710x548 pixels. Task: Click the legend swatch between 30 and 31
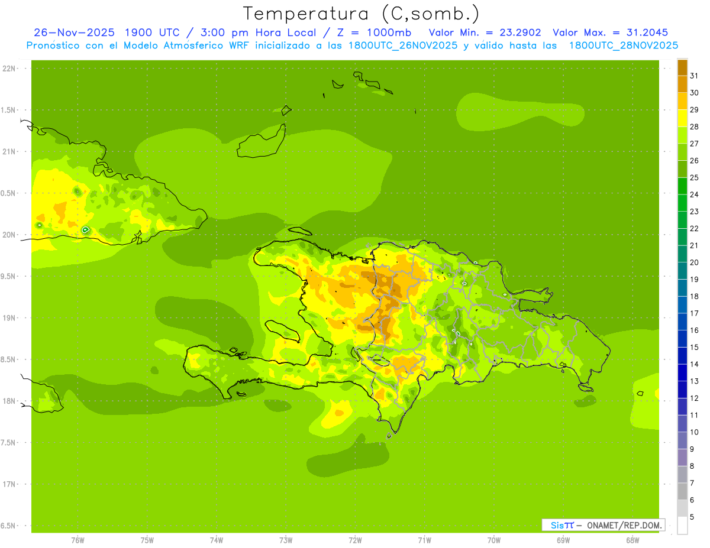click(682, 85)
